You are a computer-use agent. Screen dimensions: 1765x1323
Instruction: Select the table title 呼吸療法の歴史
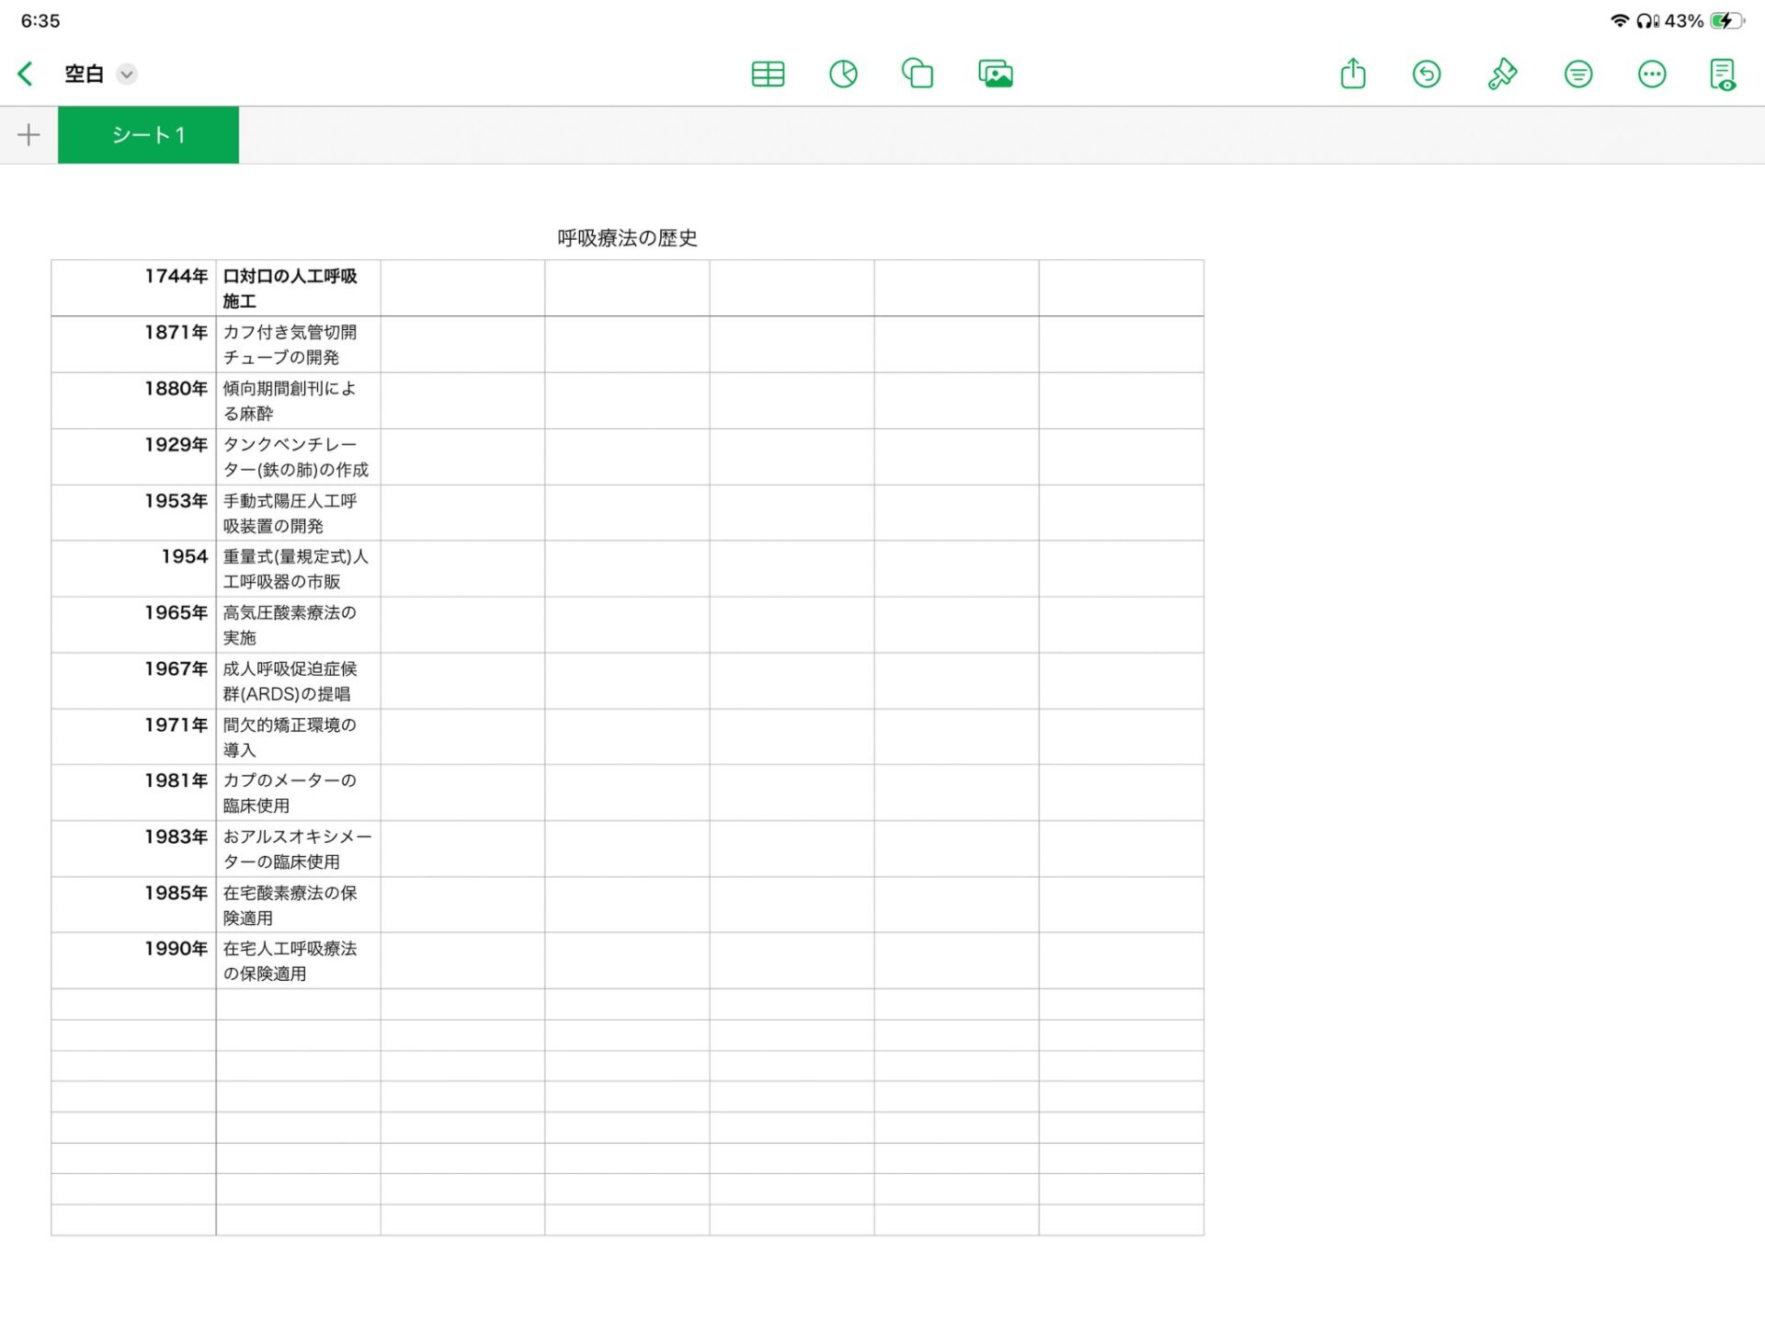[627, 238]
